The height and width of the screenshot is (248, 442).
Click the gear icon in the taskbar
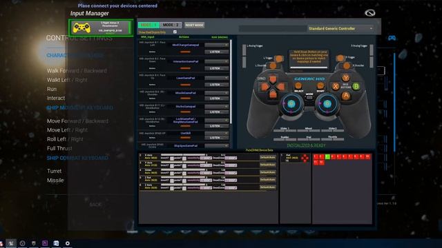pyautogui.click(x=68, y=243)
